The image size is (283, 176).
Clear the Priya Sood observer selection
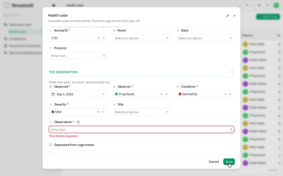[161, 94]
